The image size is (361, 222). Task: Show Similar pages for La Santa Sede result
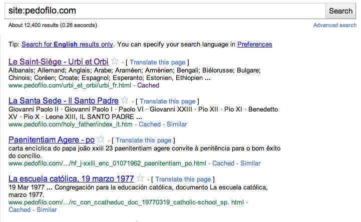(176, 124)
